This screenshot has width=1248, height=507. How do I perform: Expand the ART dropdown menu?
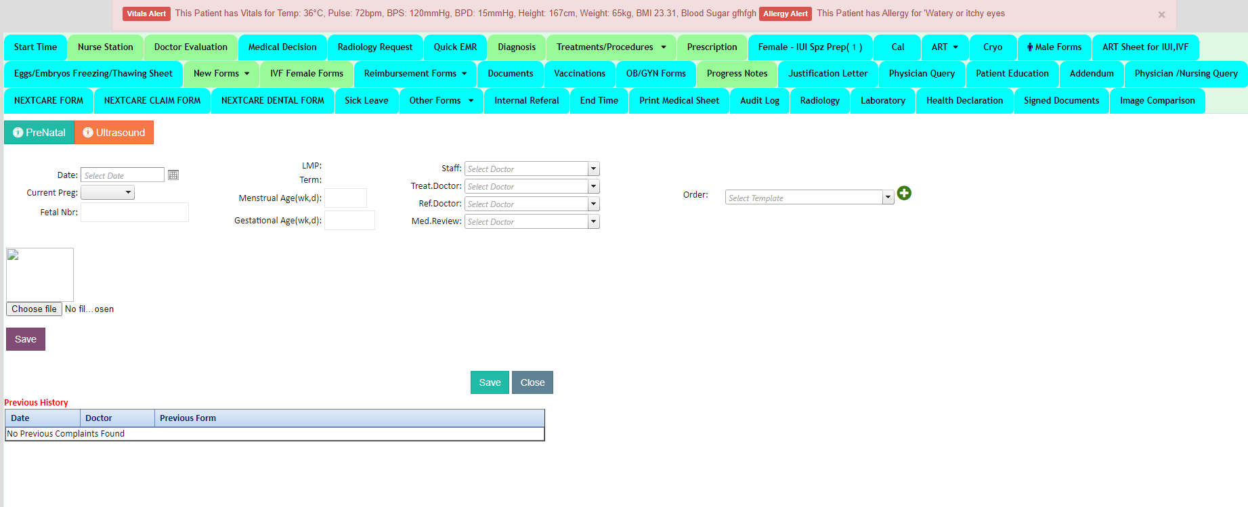[945, 47]
